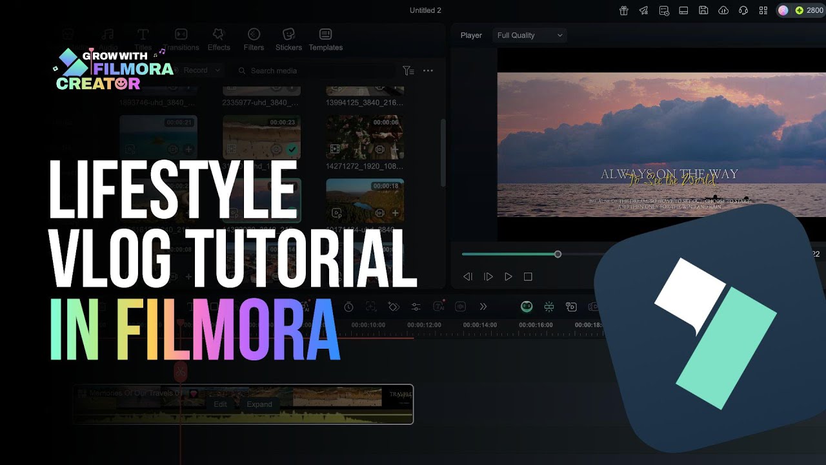Open the gift rewards icon

coord(623,10)
